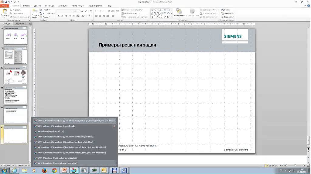Click the NX icon on the taskbar
311x174 pixels.
click(74, 170)
